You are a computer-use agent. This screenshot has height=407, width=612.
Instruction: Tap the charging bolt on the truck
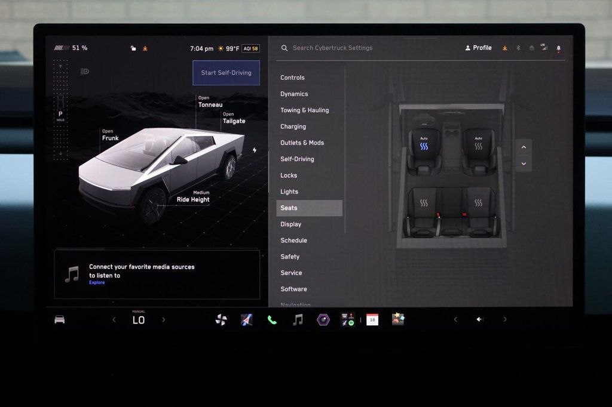(255, 150)
